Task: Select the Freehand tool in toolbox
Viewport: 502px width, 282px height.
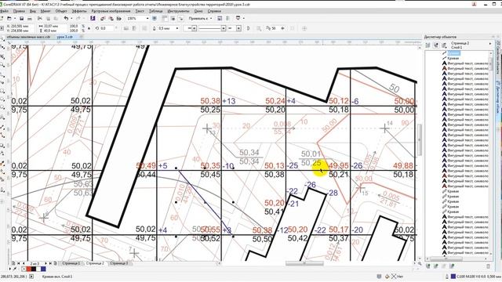Action: (x=2, y=74)
